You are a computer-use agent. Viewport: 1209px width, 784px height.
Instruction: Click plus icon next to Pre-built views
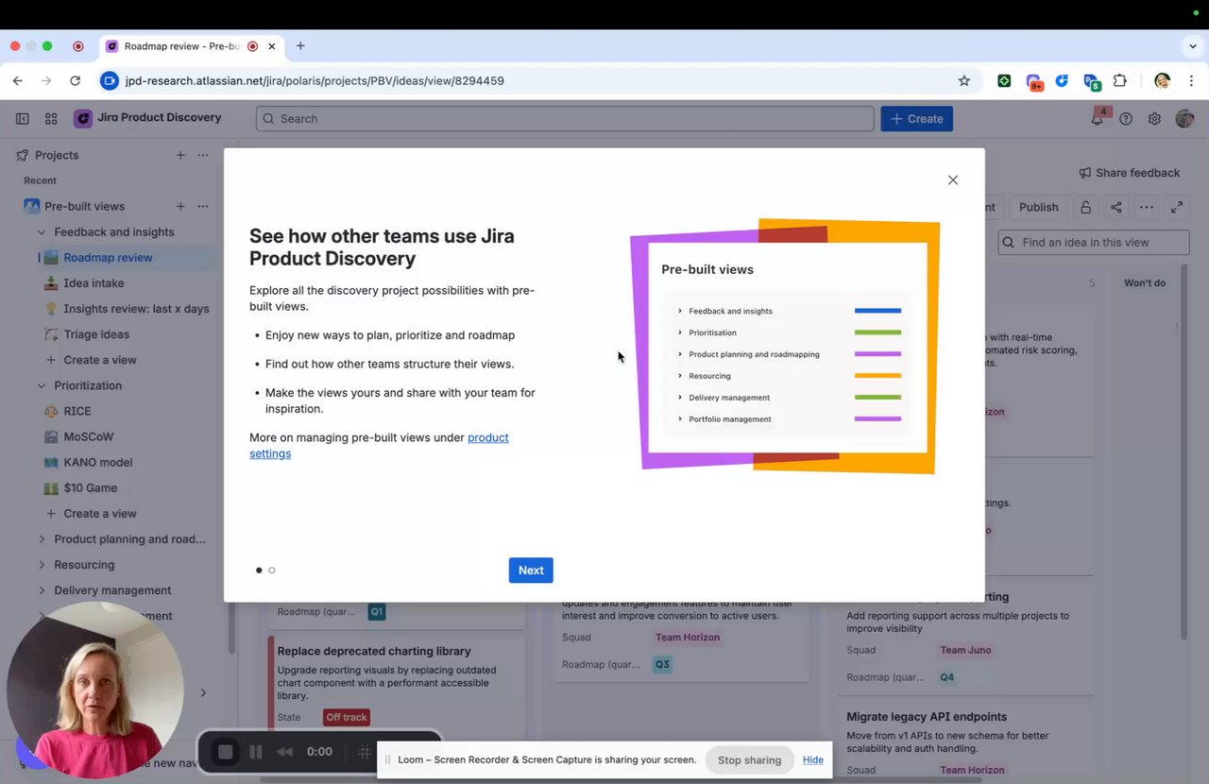[x=180, y=206]
